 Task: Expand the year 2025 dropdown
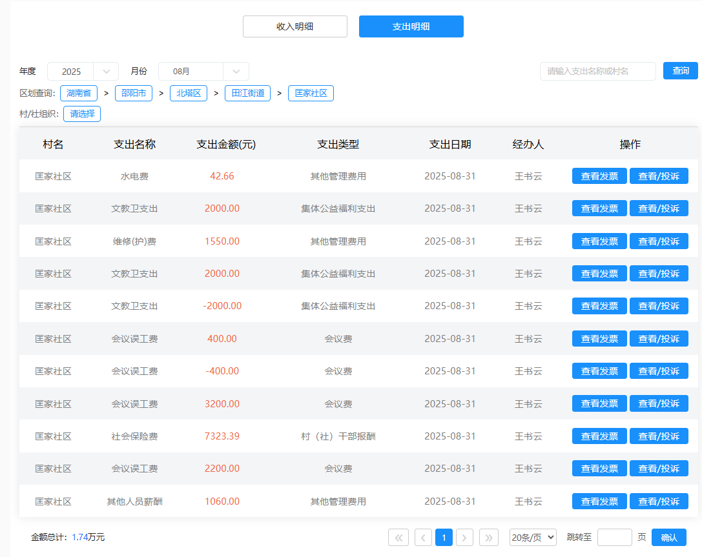click(83, 72)
